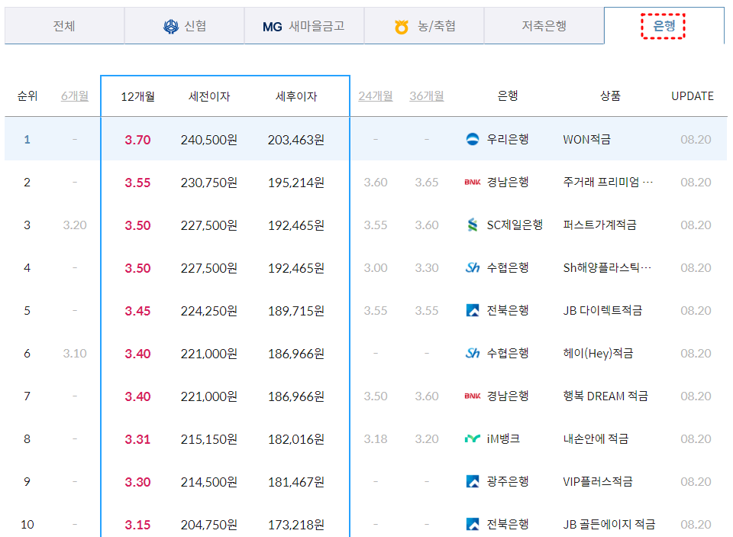
Task: Click the MG 새마을금고 logo
Action: (x=272, y=27)
